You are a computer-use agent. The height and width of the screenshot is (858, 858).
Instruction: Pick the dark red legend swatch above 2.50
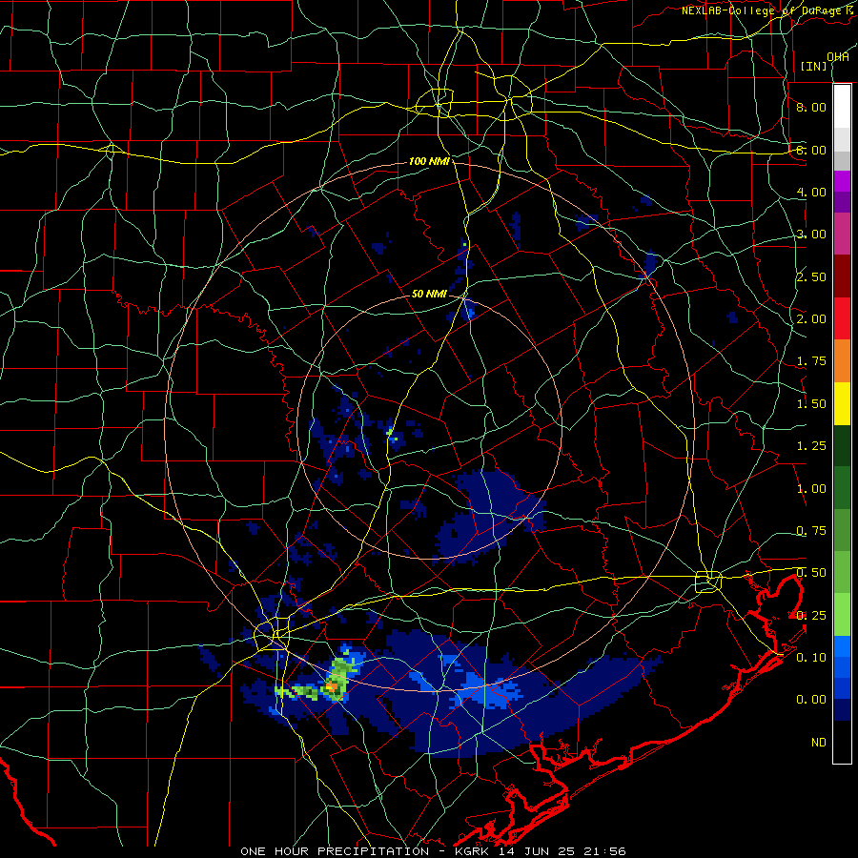[x=842, y=276]
